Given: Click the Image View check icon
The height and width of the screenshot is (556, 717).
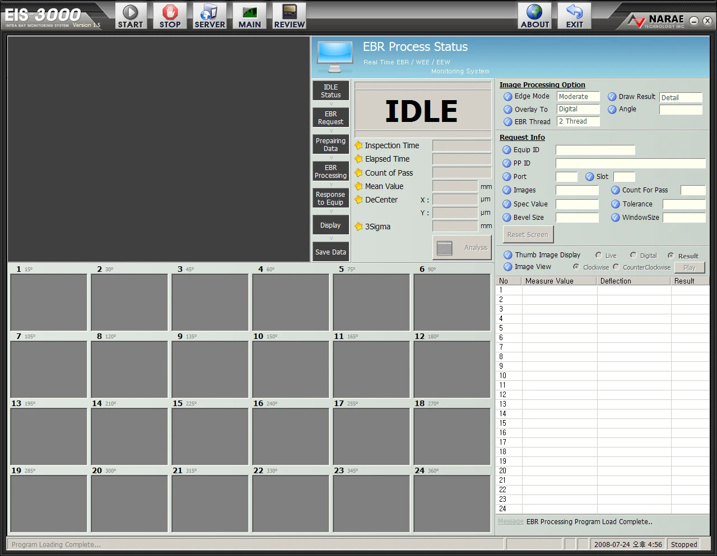Looking at the screenshot, I should point(508,267).
